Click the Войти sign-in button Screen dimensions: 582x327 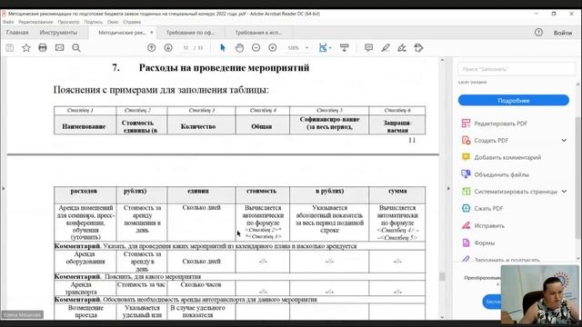coord(563,33)
